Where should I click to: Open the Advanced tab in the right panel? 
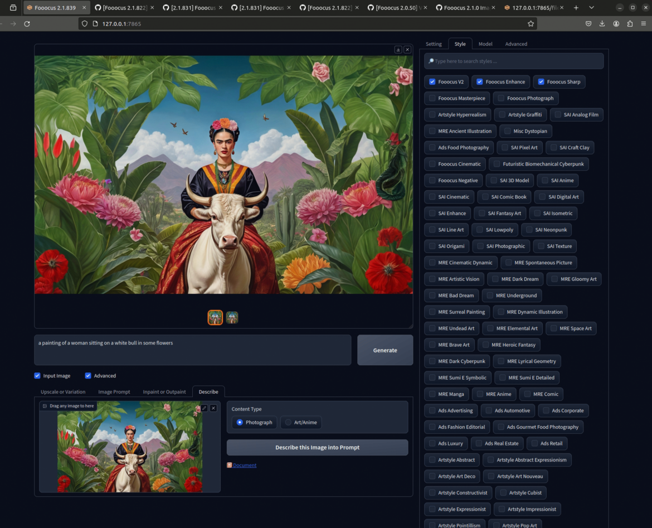click(516, 43)
